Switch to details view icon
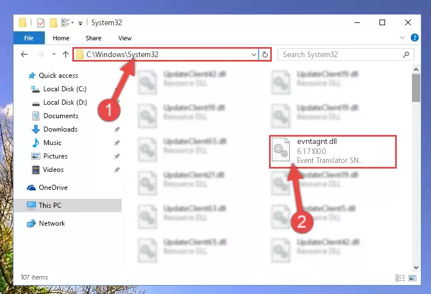The height and width of the screenshot is (294, 431). [400, 278]
